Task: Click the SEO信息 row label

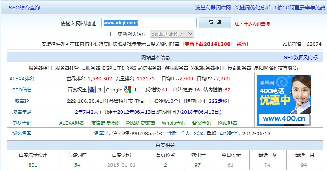Action: pyautogui.click(x=22, y=90)
